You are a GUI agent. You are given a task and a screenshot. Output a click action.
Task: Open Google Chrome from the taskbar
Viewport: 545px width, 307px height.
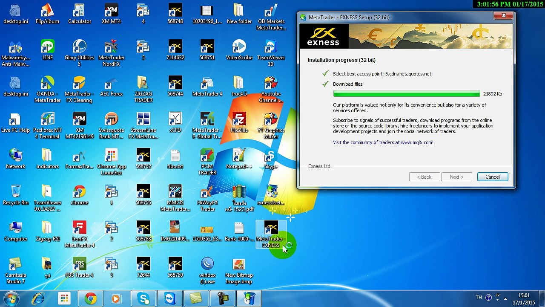(90, 298)
